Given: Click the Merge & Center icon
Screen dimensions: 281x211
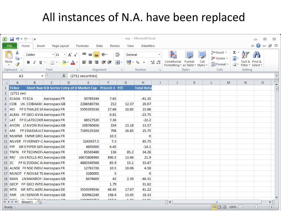Looking at the screenshot, I should click(x=117, y=62).
